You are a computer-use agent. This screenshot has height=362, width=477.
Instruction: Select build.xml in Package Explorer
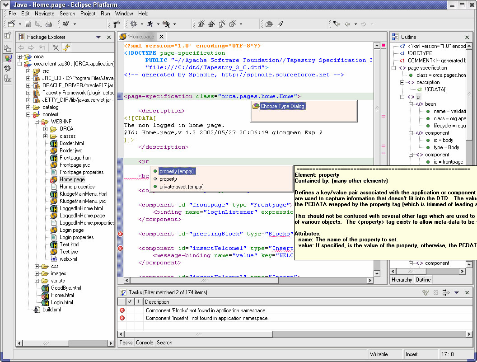pyautogui.click(x=51, y=310)
